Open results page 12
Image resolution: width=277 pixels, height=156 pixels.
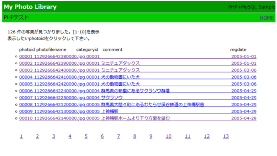(x=207, y=136)
